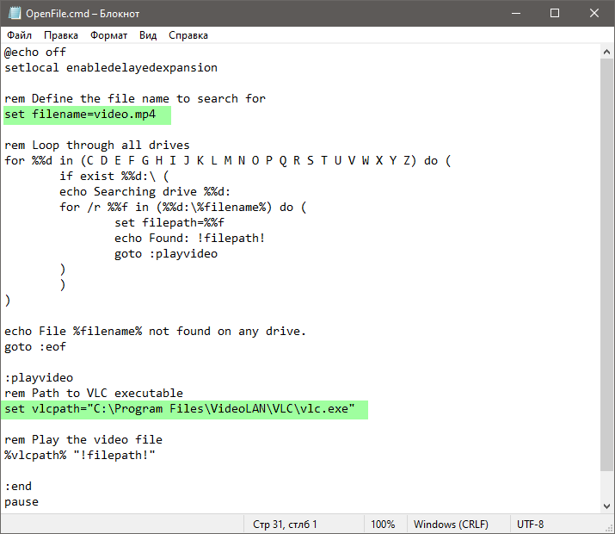615x534 pixels.
Task: Click highlighted line 'set filename=video.mp4'
Action: [80, 115]
